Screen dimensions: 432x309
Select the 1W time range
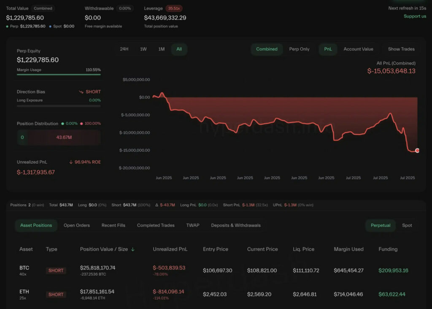coord(143,49)
